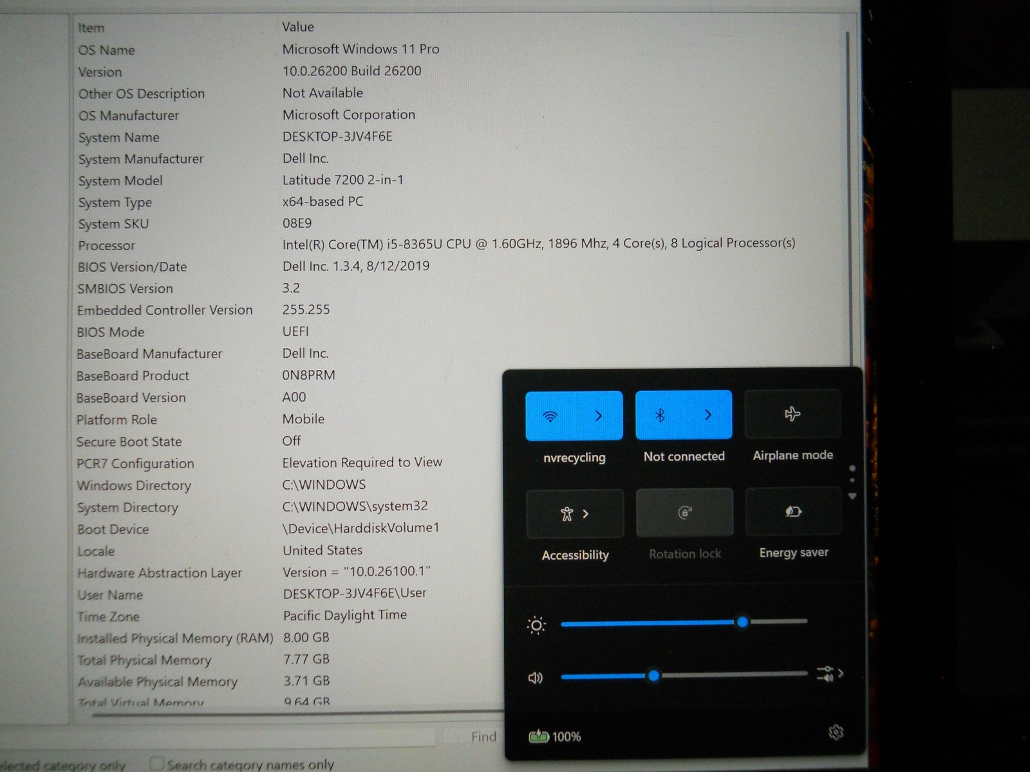Open sound output selection

coord(830,674)
